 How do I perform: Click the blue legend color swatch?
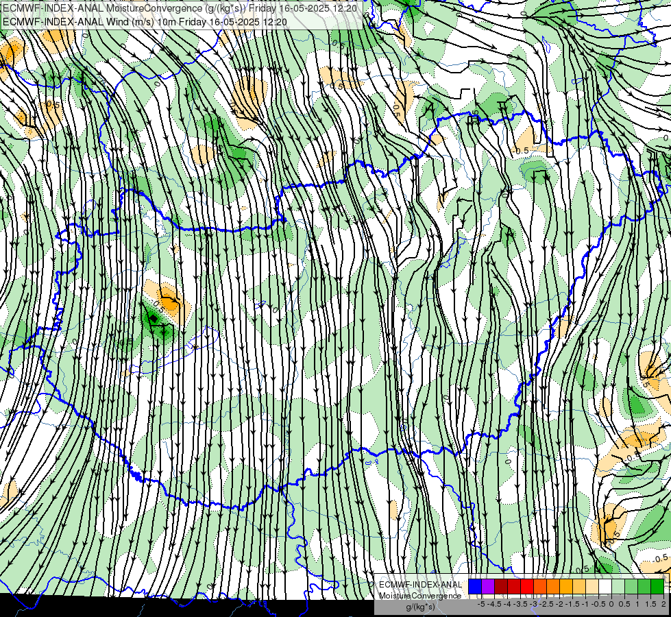[475, 587]
